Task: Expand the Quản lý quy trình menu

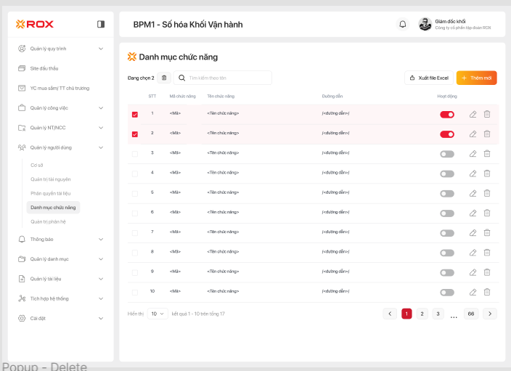Action: tap(101, 49)
